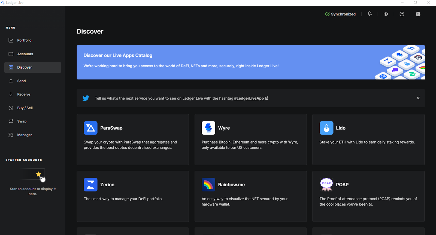Click the app icons illustration in banner
This screenshot has height=235, width=436.
pyautogui.click(x=400, y=62)
